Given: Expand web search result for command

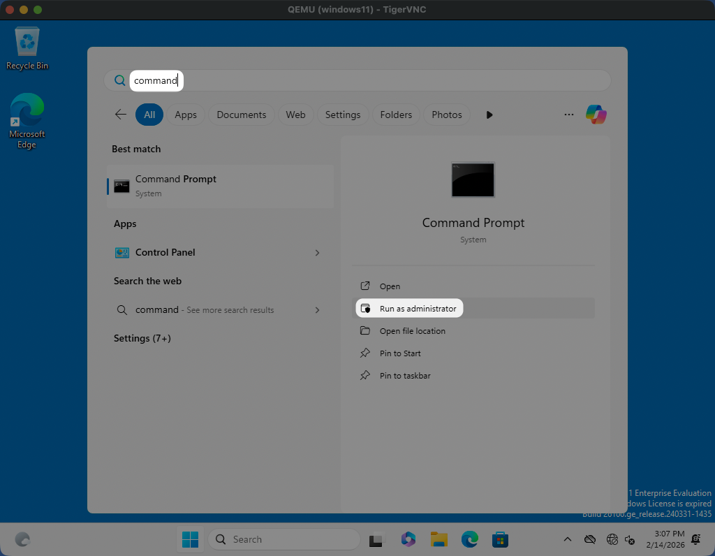Looking at the screenshot, I should click(317, 310).
